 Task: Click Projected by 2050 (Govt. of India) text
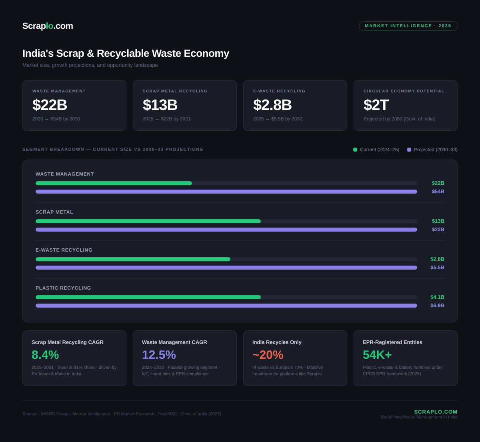coord(399,119)
